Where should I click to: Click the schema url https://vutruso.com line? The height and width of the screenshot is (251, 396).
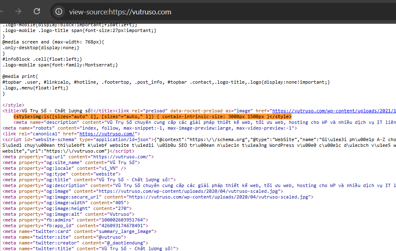pos(68,151)
